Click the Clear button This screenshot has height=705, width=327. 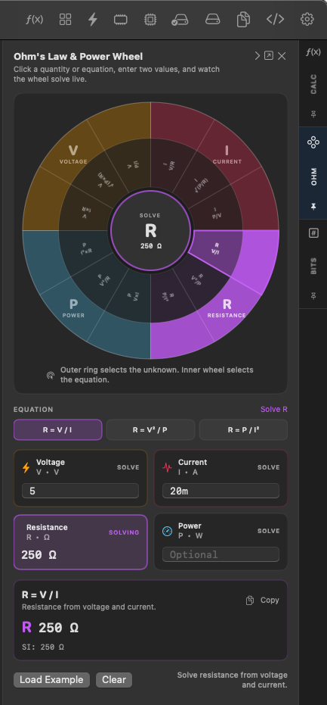click(114, 680)
